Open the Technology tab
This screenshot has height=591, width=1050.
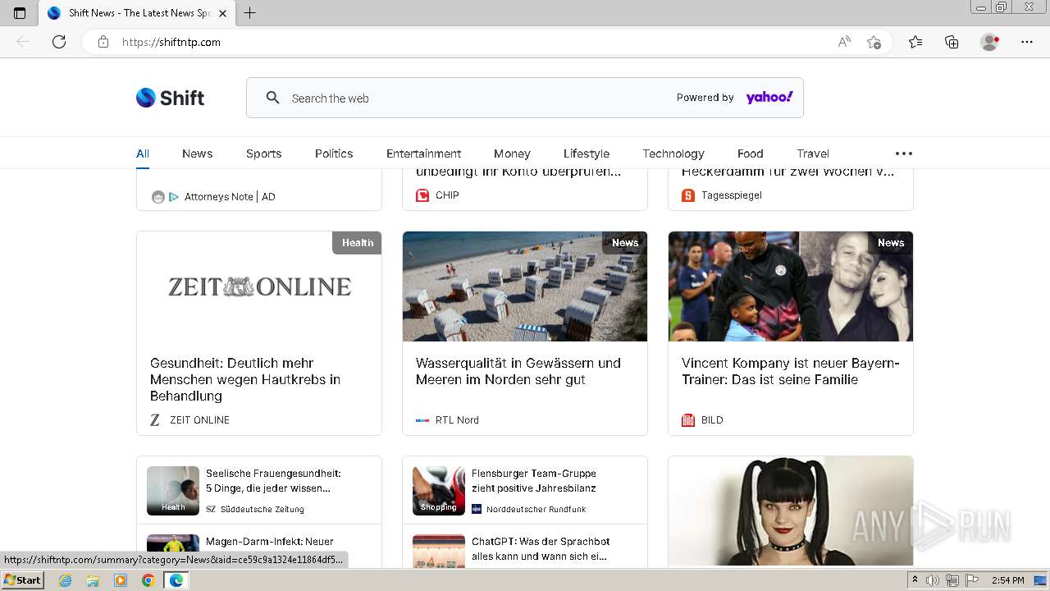(673, 153)
